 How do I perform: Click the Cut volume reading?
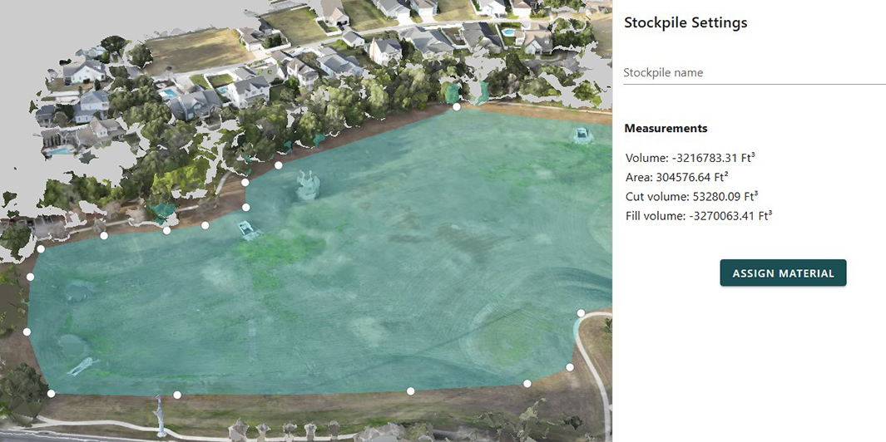click(x=691, y=196)
